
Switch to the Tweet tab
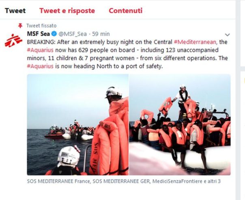click(x=15, y=11)
